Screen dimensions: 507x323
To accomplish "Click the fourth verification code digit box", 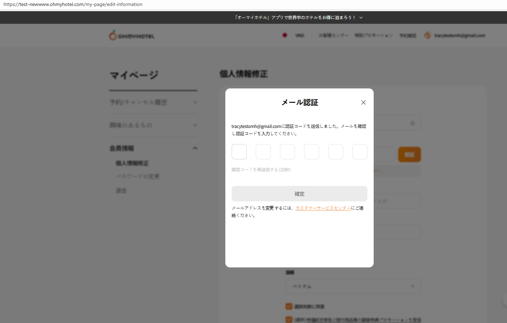I will tap(311, 152).
